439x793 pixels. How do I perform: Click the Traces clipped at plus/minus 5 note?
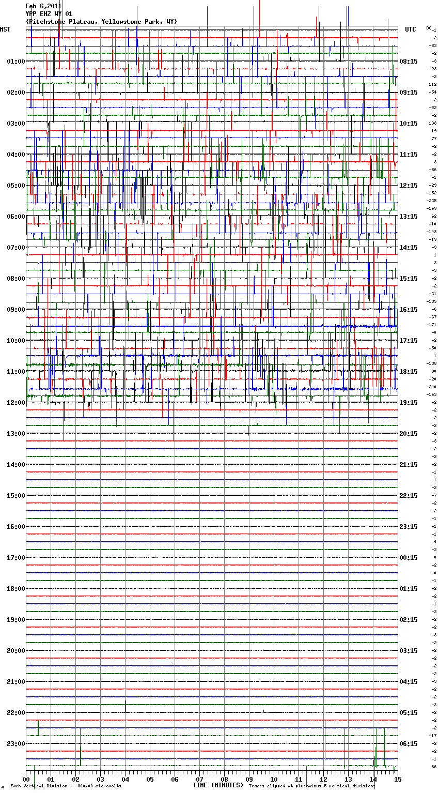(312, 786)
